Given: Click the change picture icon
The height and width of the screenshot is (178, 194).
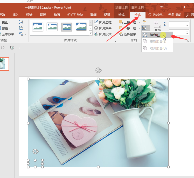Looking at the screenshot, I should [21, 28].
